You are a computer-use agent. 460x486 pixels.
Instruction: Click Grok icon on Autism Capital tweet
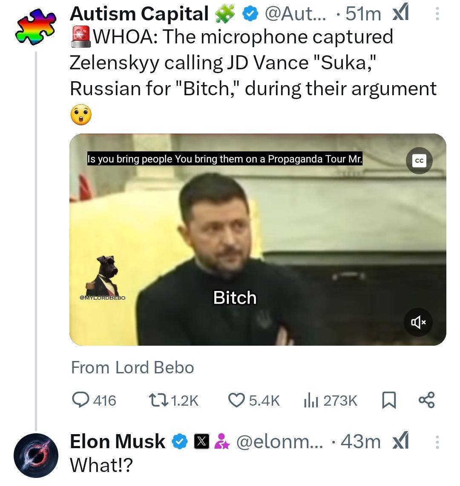tap(400, 14)
